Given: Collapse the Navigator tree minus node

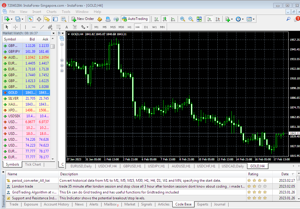Looking at the screenshot, I should point(62,45).
